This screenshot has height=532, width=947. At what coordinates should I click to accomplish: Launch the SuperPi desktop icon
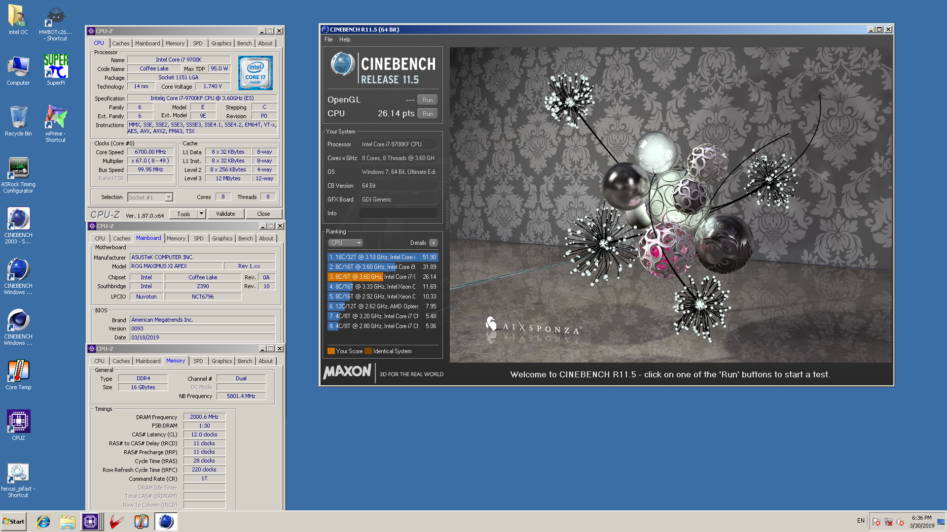pos(56,70)
